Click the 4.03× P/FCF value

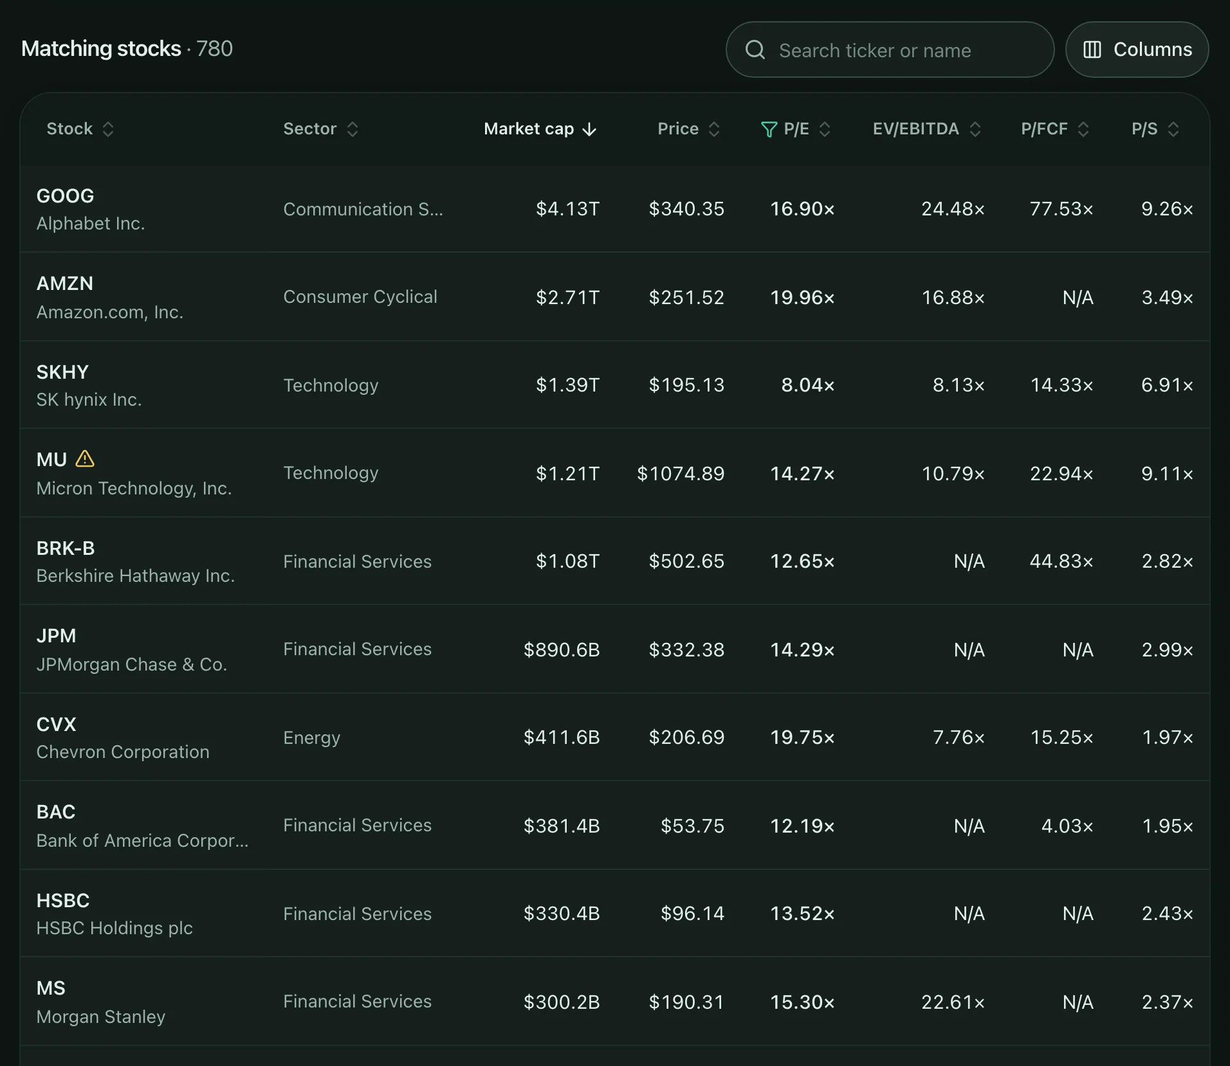pos(1067,826)
